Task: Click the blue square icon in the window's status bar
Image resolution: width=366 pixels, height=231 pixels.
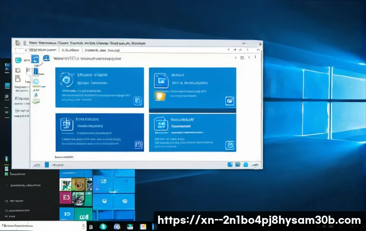Action: (230, 165)
